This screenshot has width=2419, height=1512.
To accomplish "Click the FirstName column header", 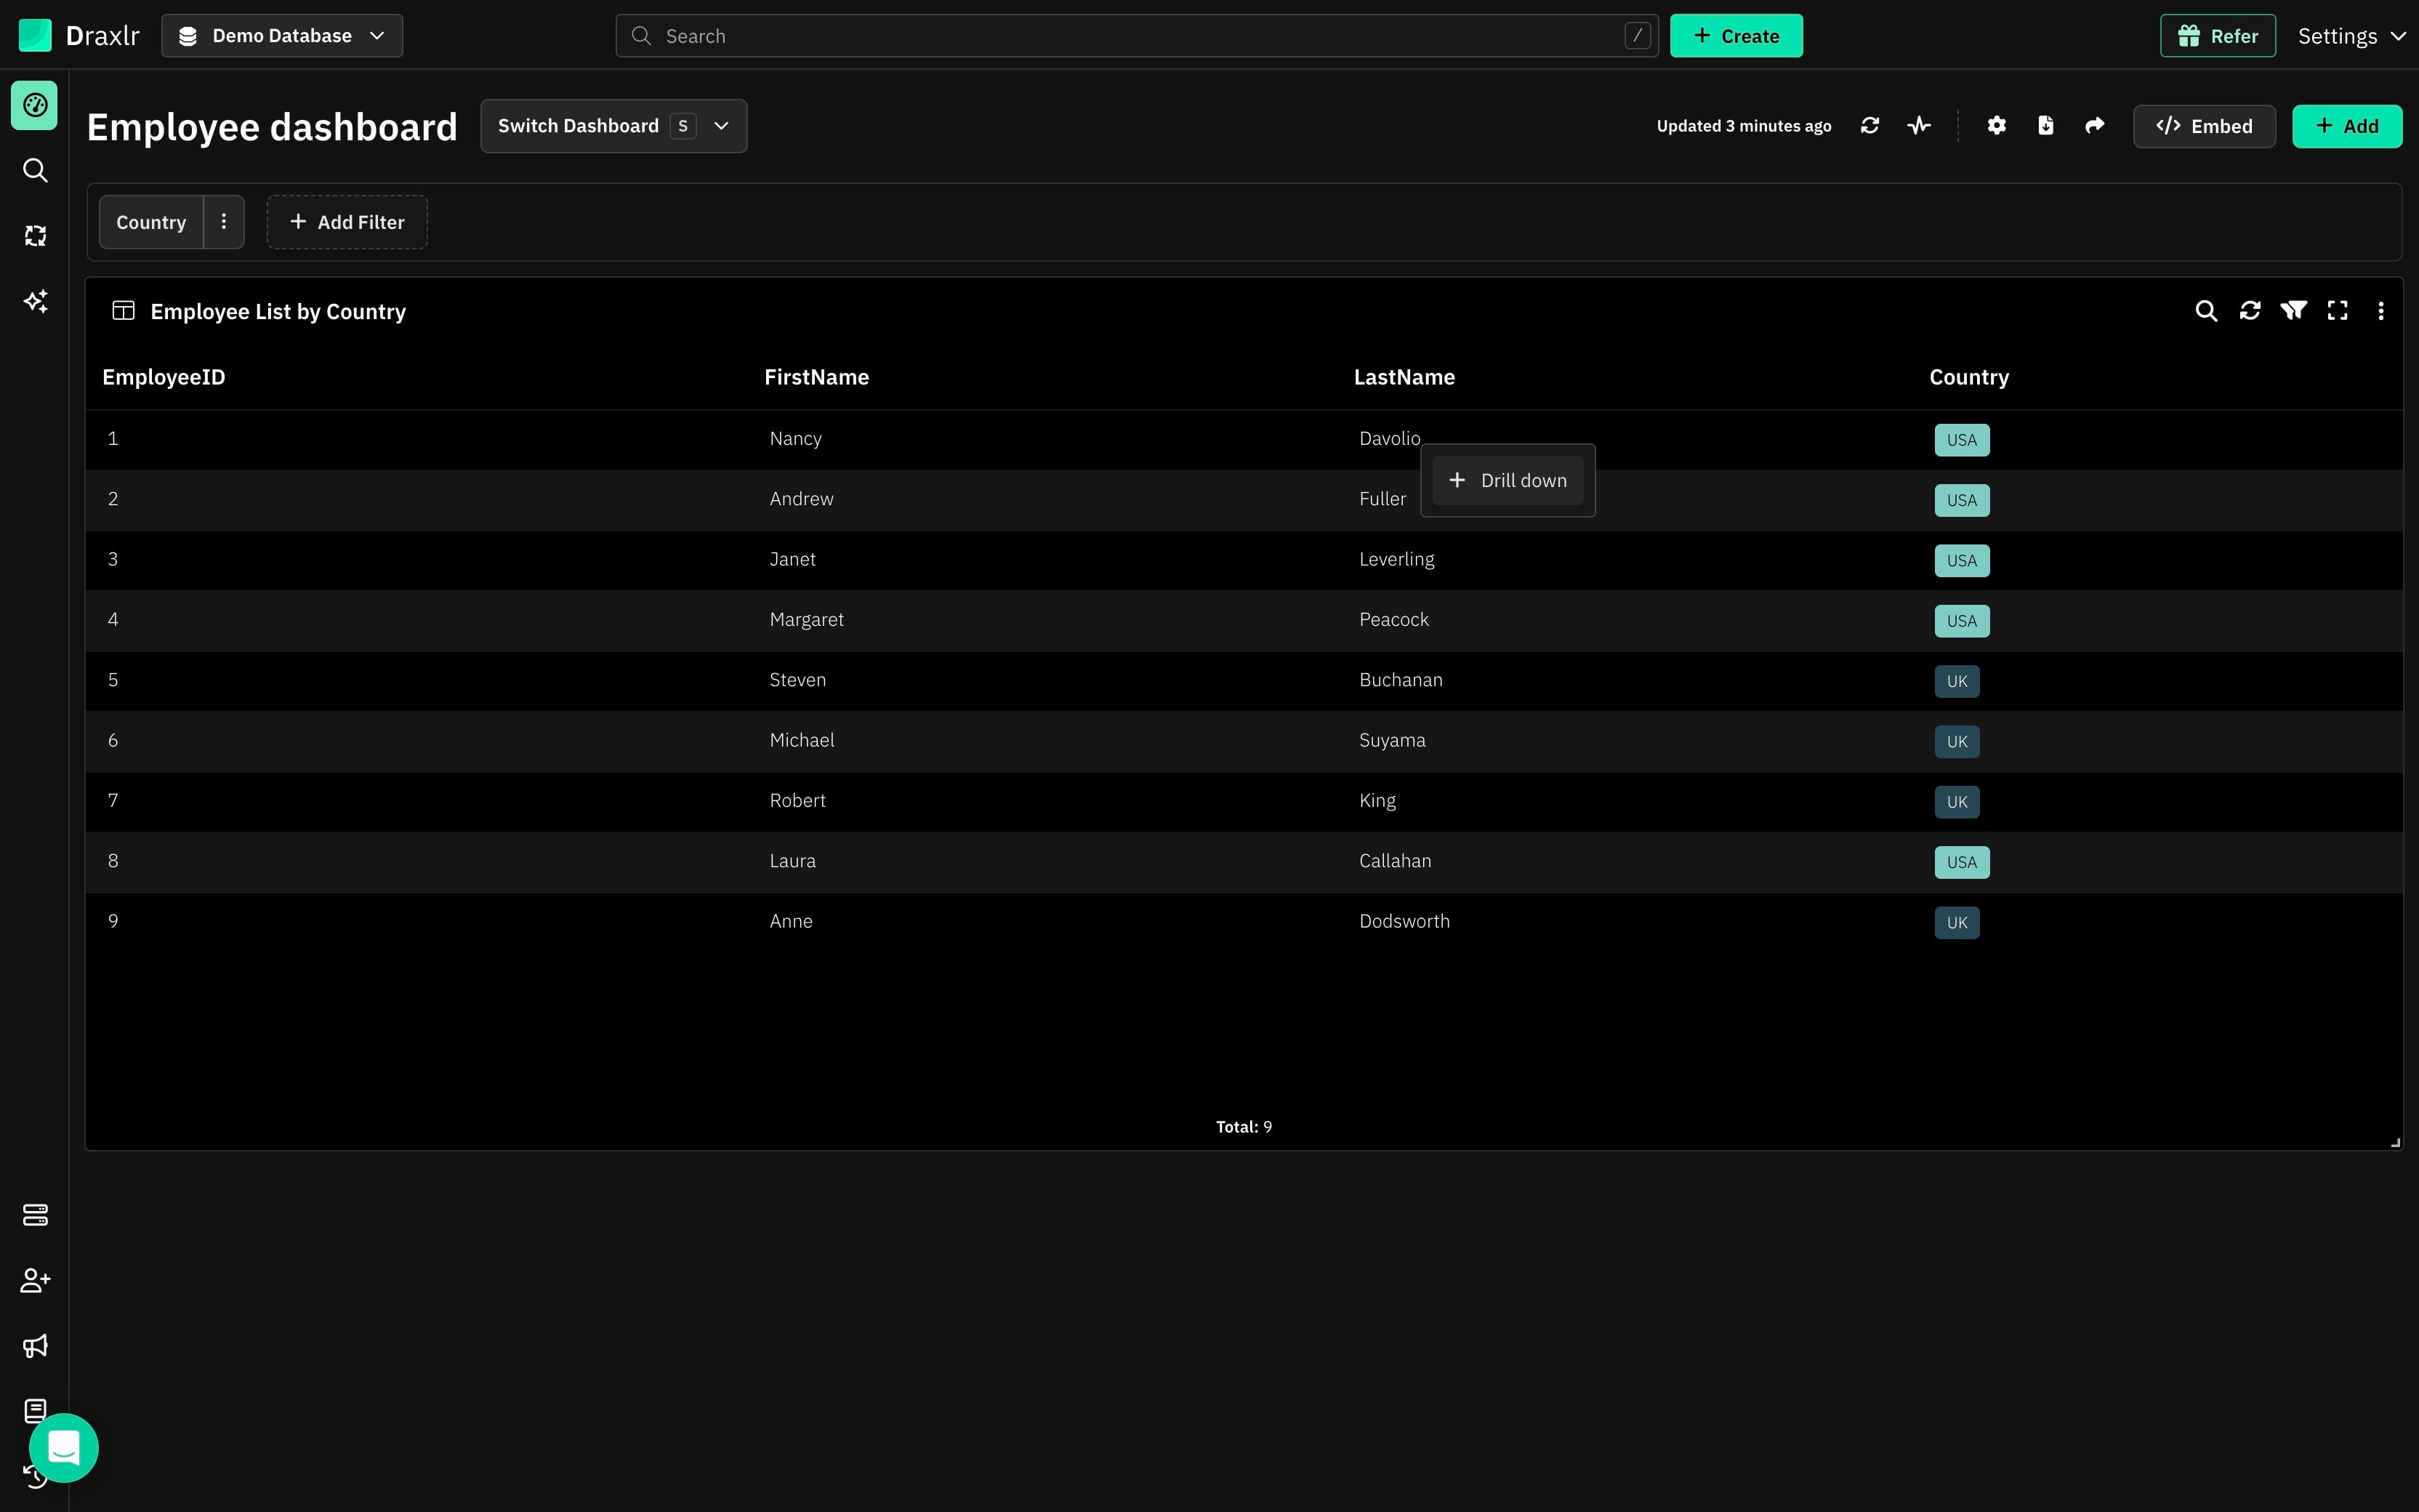I will [x=817, y=377].
